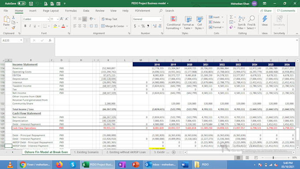Switch to Page Layout view in status bar

(247, 157)
